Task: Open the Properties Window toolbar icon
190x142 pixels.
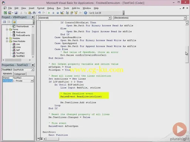Action: pyautogui.click(x=72, y=13)
